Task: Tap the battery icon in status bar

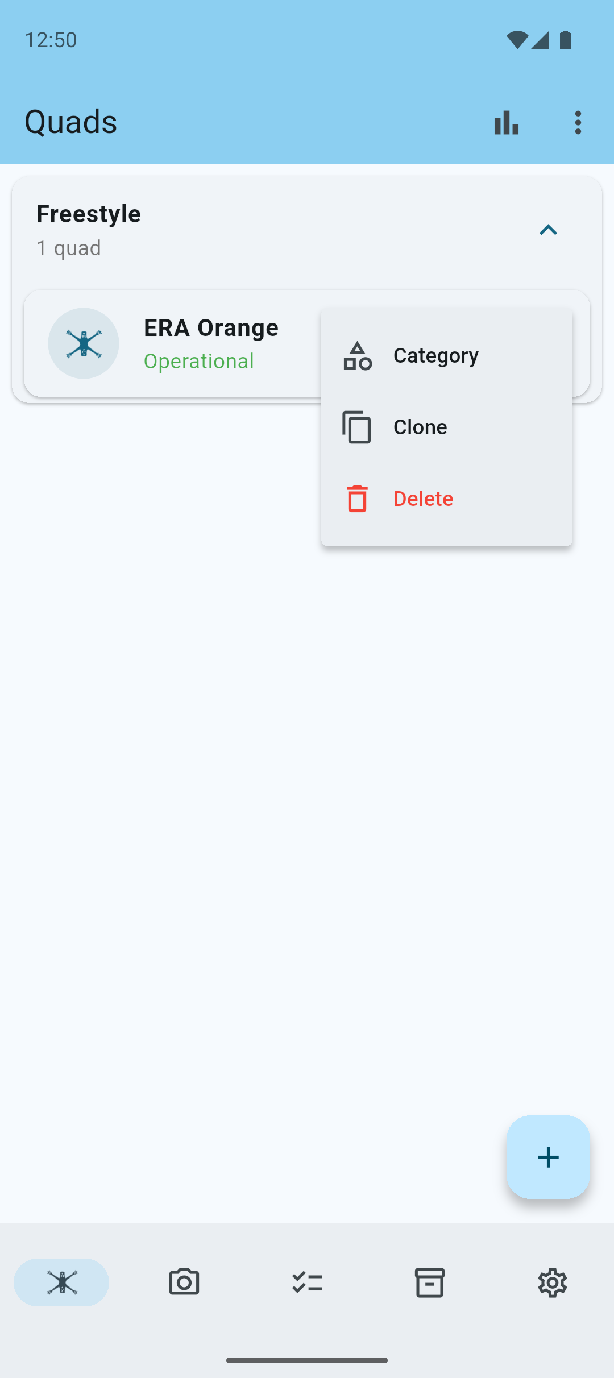Action: coord(566,40)
